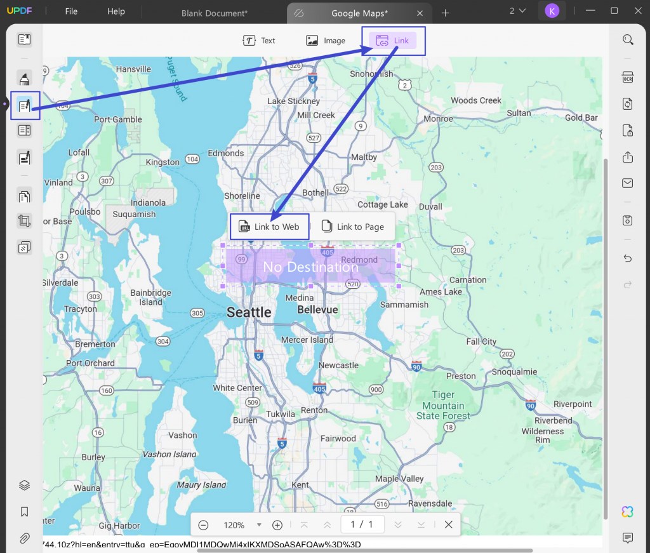Undo the last action
This screenshot has width=650, height=553.
point(628,258)
